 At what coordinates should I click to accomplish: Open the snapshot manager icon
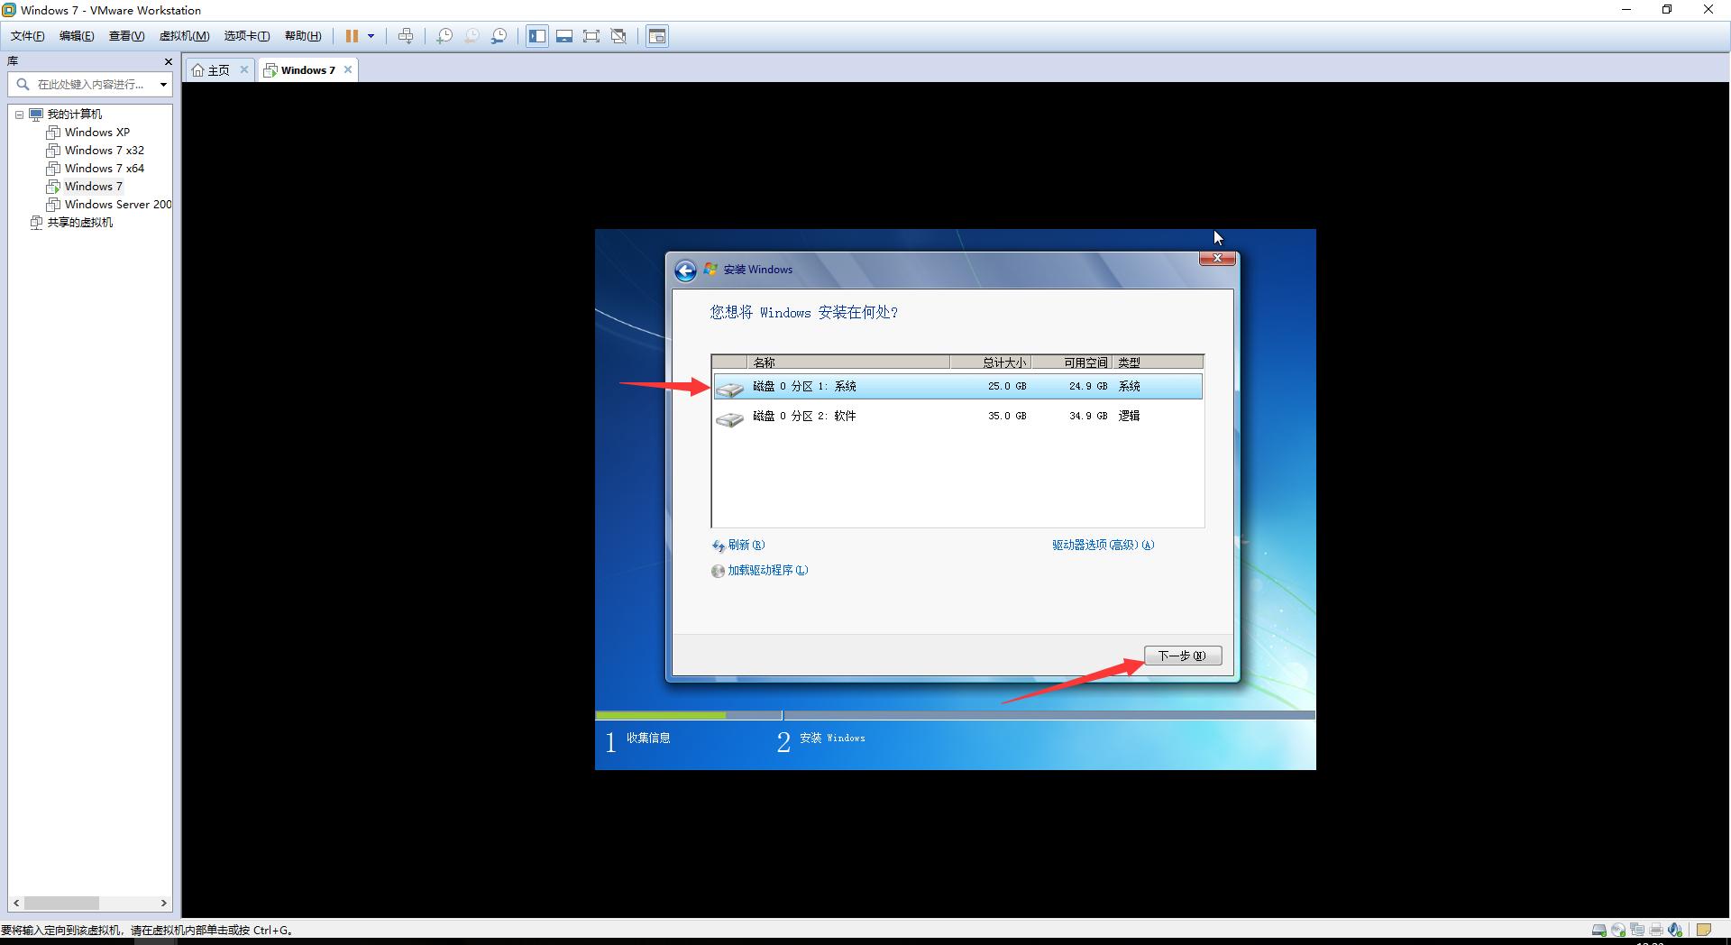pos(499,36)
